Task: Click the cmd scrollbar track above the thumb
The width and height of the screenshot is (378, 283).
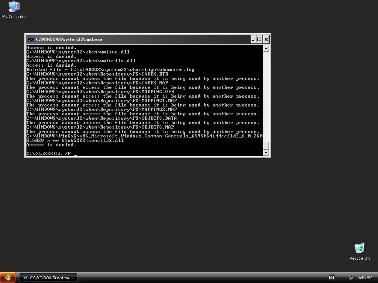Action: click(x=266, y=96)
